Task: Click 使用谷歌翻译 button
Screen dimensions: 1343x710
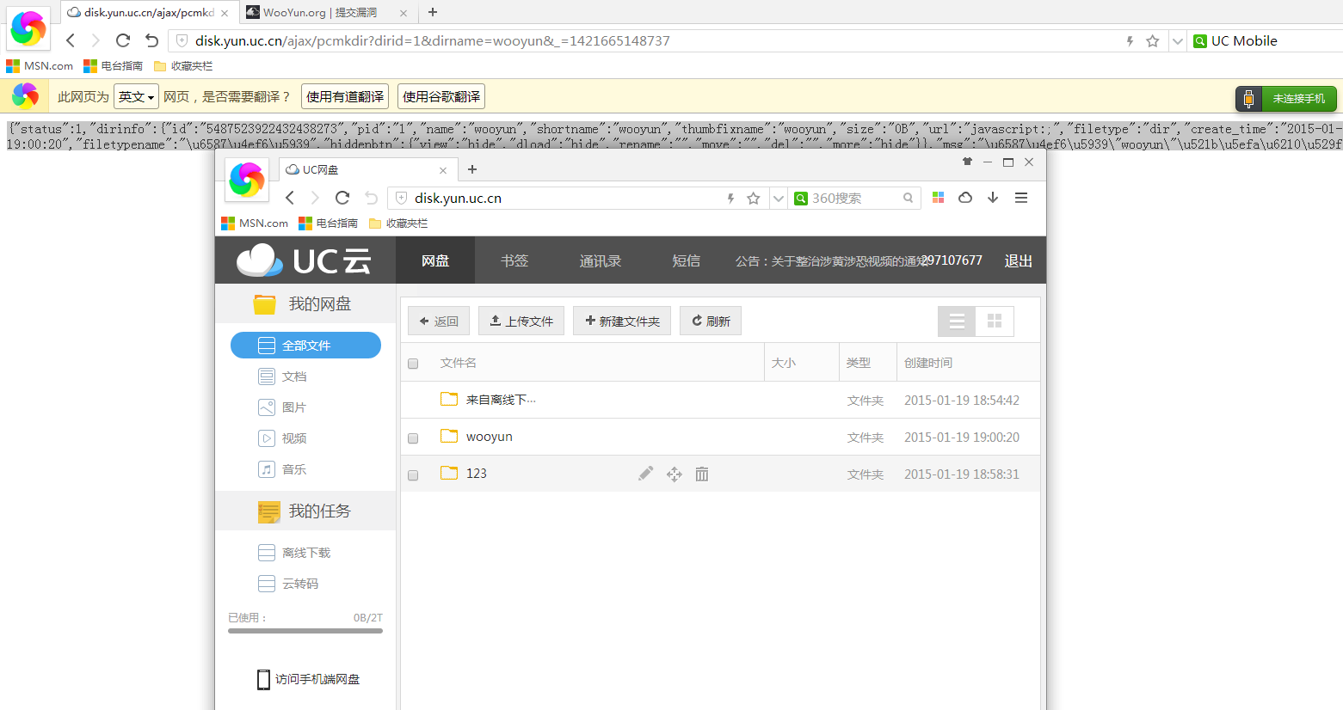Action: pos(441,96)
